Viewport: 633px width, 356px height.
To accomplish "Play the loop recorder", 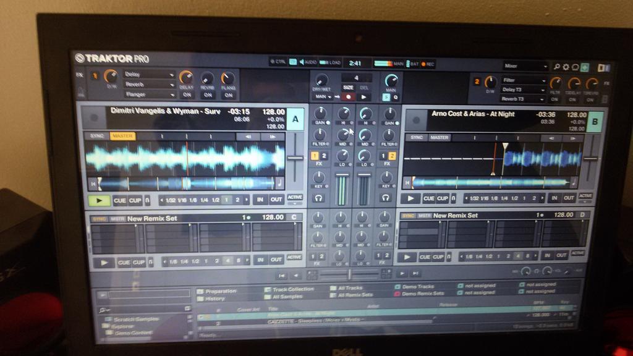I will (x=363, y=97).
